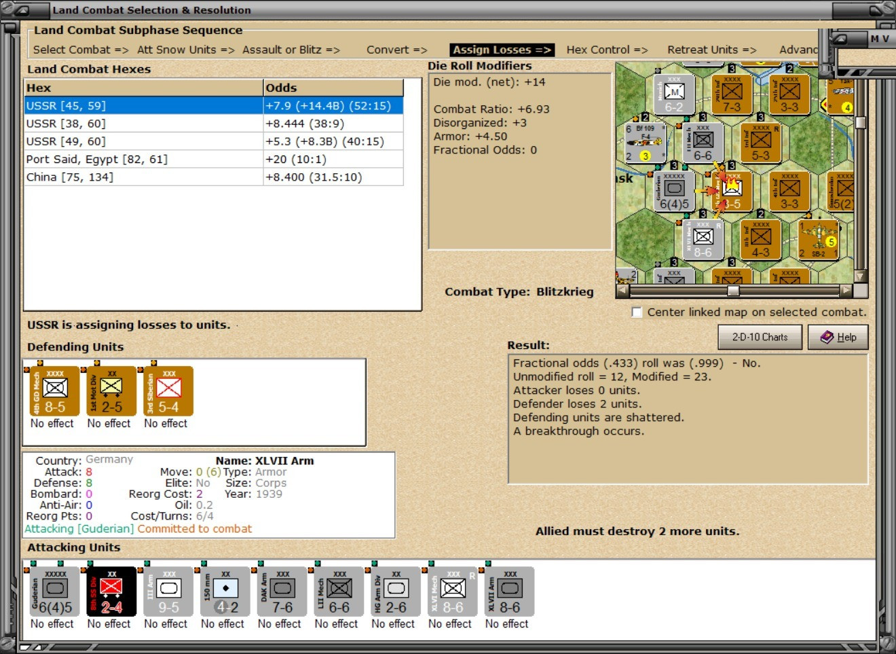Go to Hex Control subphase

(x=608, y=50)
